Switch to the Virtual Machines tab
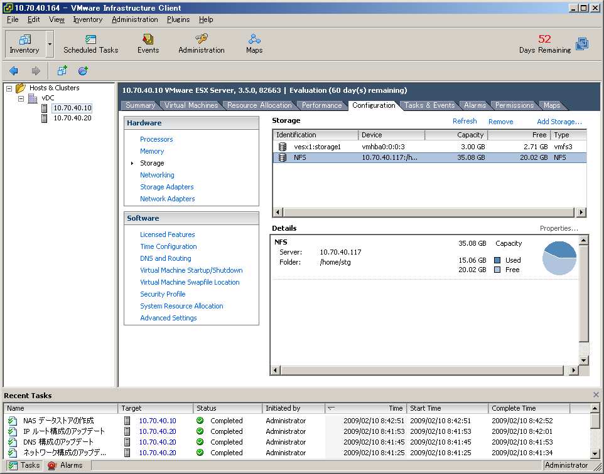The height and width of the screenshot is (474, 604). (x=191, y=105)
